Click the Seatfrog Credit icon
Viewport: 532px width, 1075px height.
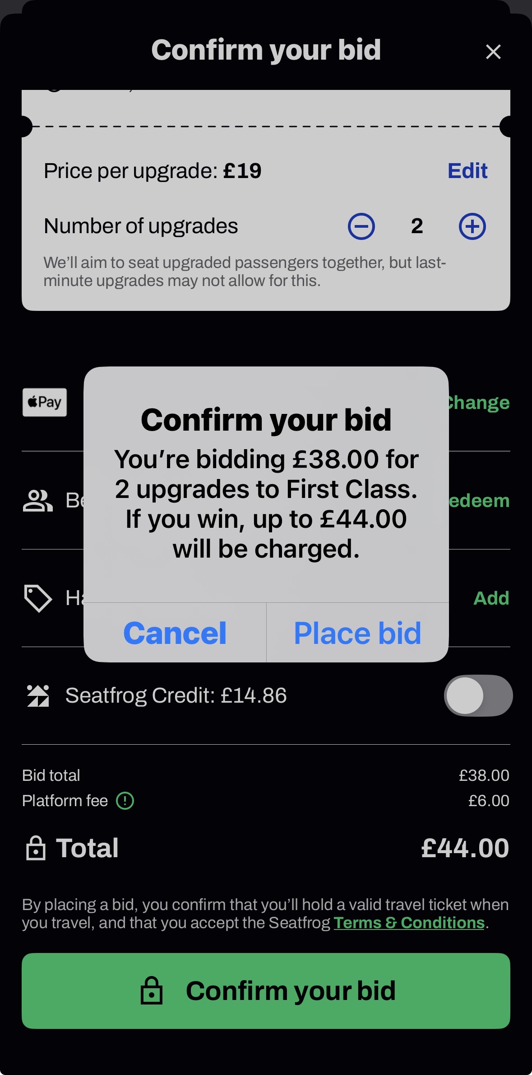coord(38,695)
